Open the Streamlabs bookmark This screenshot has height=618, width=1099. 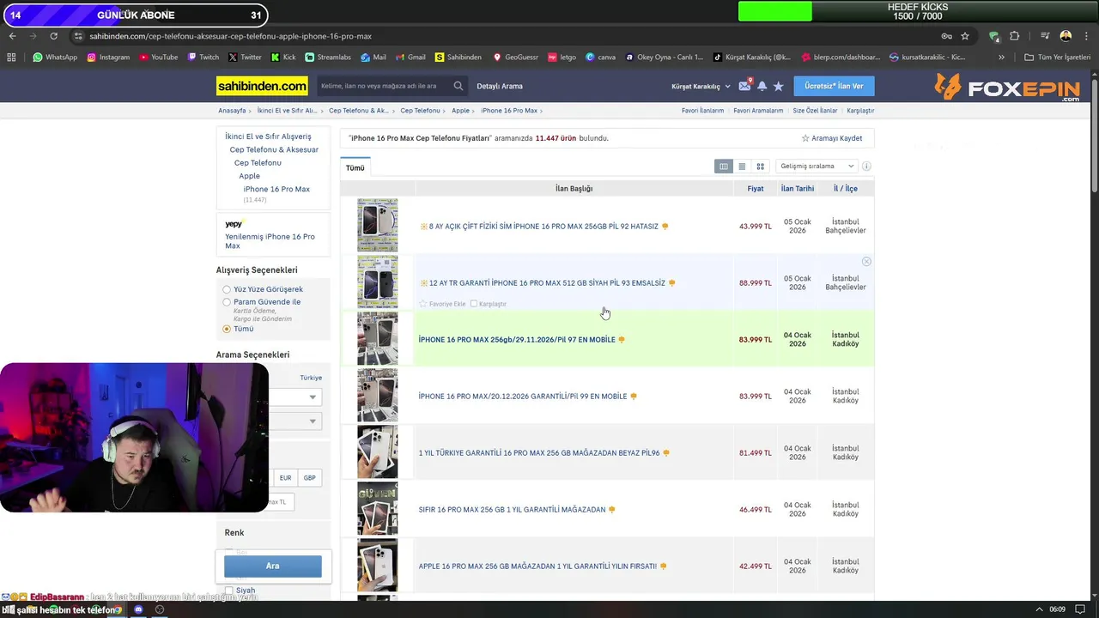point(328,58)
